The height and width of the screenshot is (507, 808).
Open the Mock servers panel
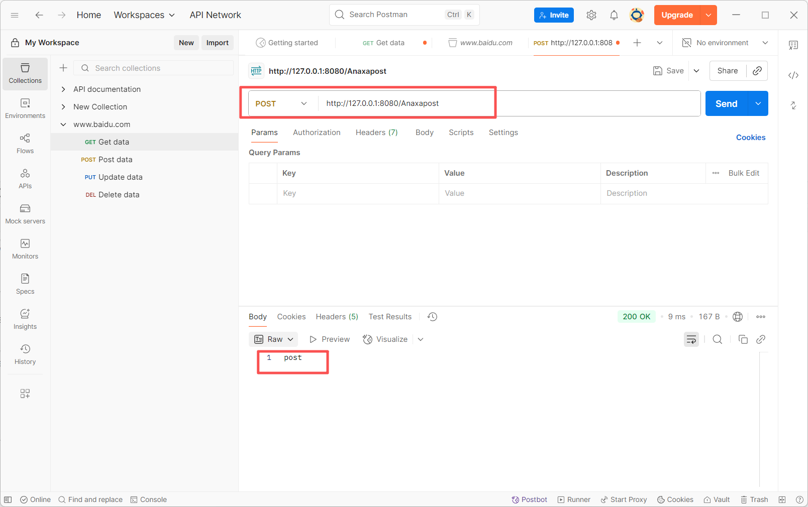click(25, 214)
